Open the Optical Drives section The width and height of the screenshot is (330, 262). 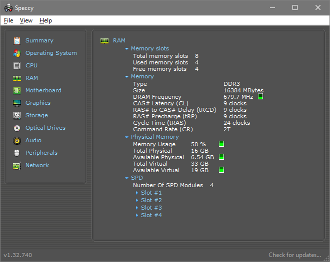coord(45,128)
